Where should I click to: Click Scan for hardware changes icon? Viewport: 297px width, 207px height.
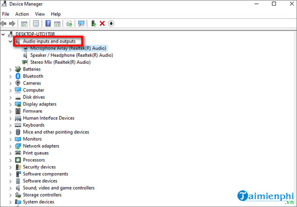click(81, 23)
